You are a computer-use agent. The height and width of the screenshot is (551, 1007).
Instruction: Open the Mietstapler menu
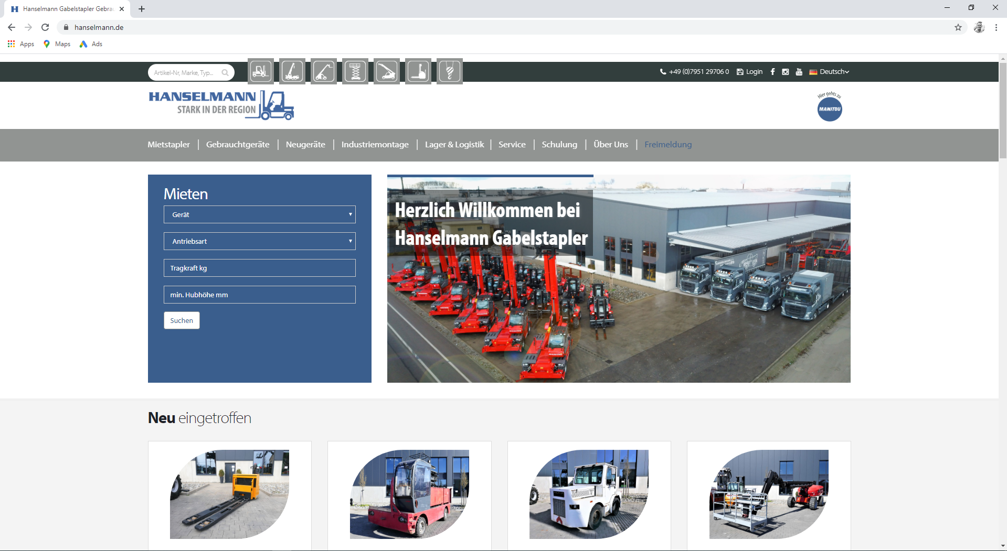point(168,145)
